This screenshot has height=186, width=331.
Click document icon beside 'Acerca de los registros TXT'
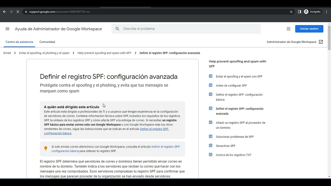[210, 154]
